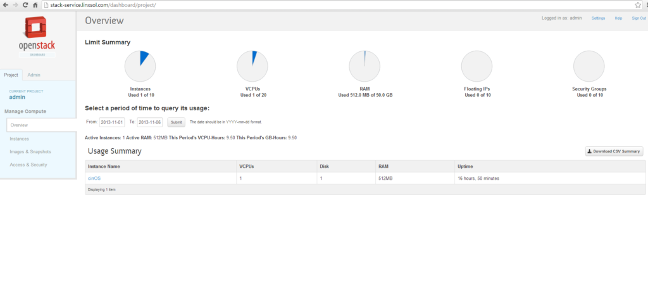
Task: Click the To date field
Action: 149,122
